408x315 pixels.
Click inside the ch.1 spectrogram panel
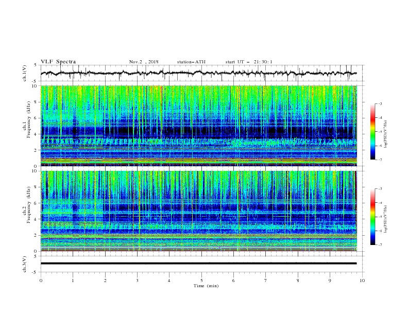coord(199,126)
